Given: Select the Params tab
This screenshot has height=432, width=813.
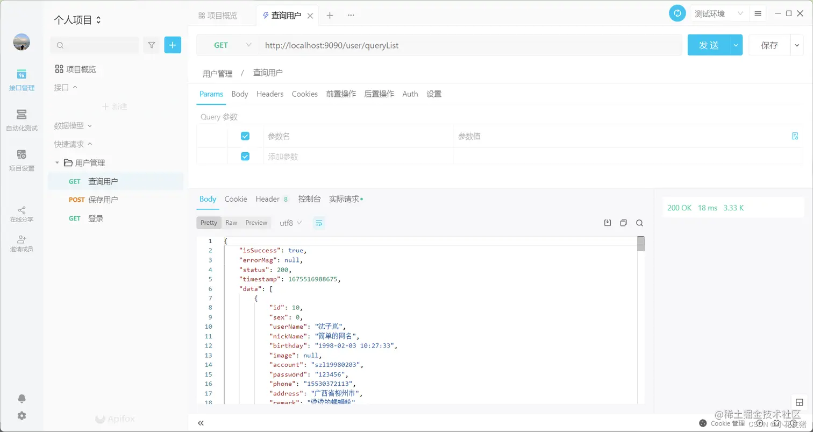Looking at the screenshot, I should pos(211,94).
